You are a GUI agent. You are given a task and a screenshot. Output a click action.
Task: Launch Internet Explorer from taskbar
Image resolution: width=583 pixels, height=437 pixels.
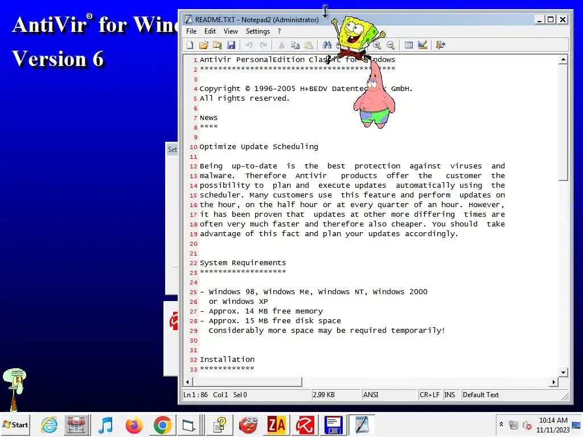[50, 424]
